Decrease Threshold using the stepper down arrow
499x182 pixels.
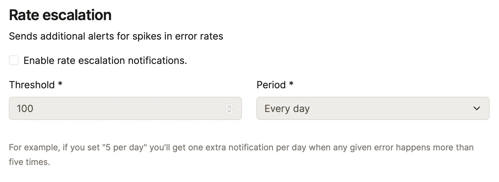coord(229,111)
